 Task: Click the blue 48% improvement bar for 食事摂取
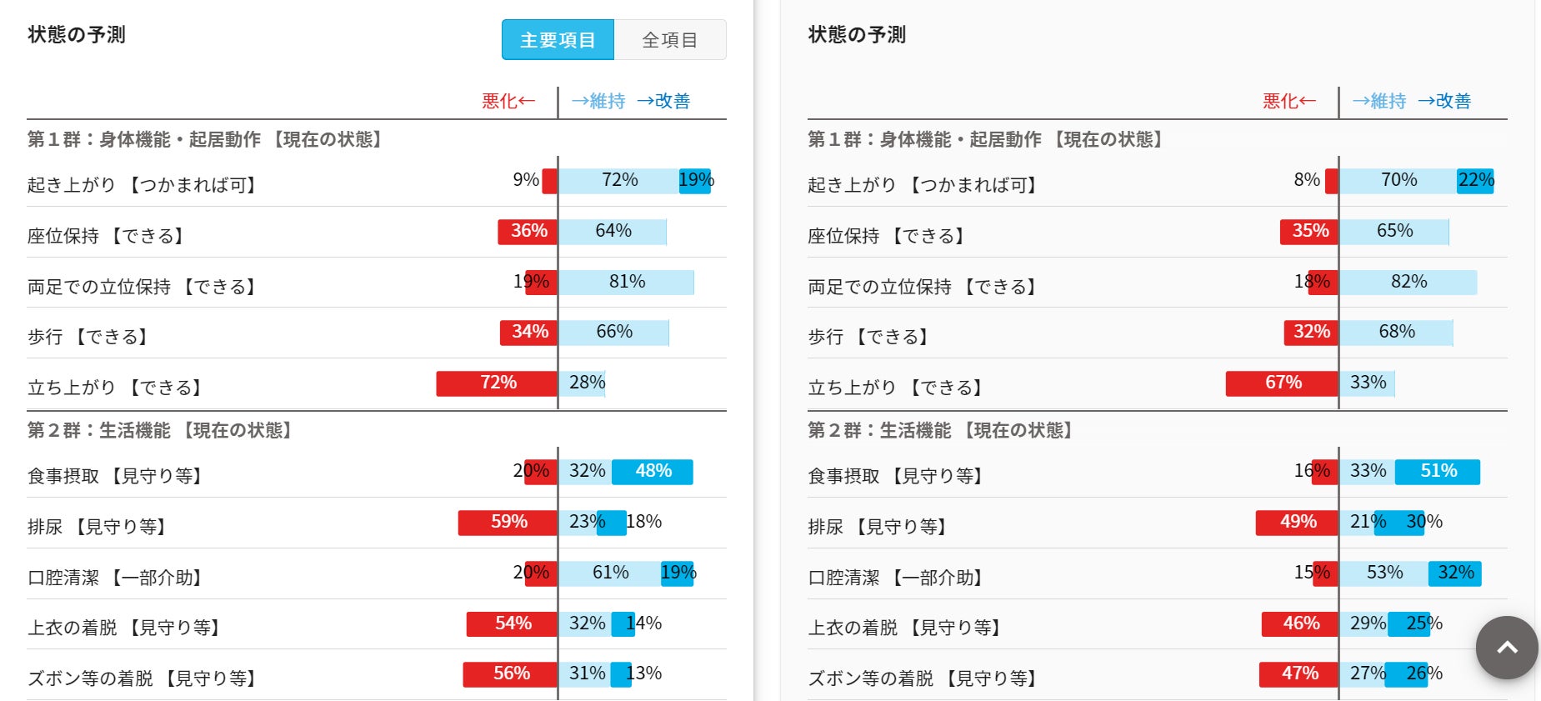point(653,472)
